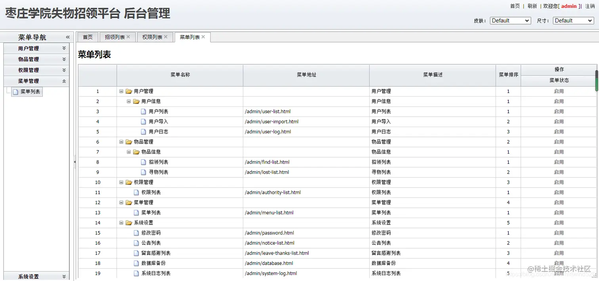Click the 菜单名称 column header
599x281 pixels.
(x=180, y=75)
